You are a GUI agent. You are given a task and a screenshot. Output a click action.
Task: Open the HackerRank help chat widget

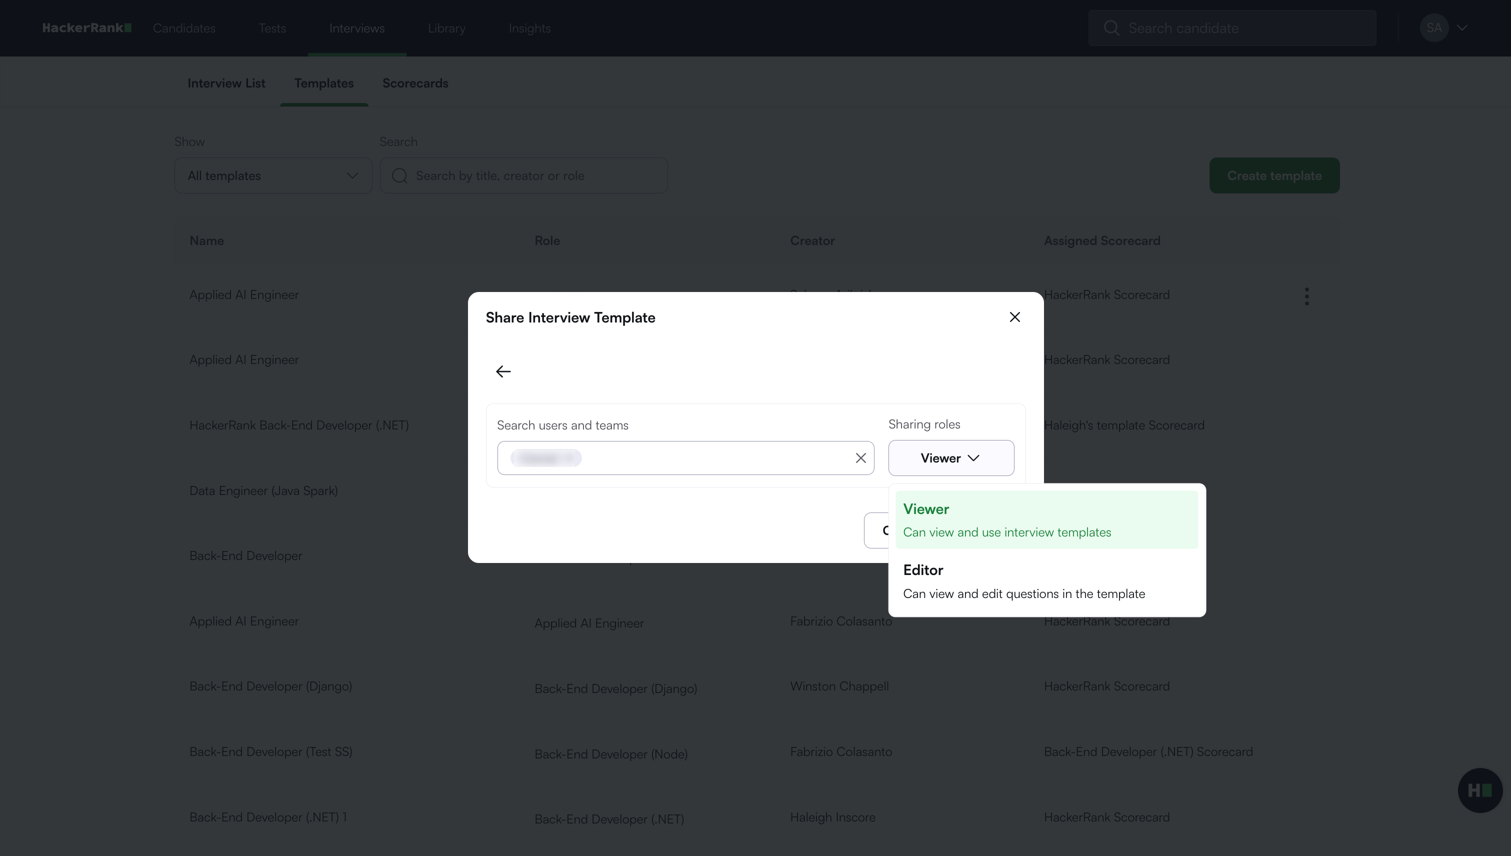(1479, 790)
